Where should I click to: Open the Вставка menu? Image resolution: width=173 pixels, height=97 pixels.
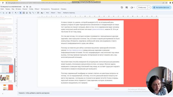[x=18, y=9]
